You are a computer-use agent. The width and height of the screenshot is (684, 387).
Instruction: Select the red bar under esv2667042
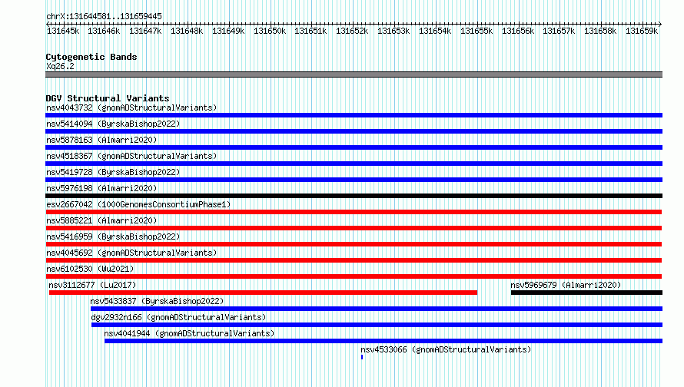click(x=354, y=212)
